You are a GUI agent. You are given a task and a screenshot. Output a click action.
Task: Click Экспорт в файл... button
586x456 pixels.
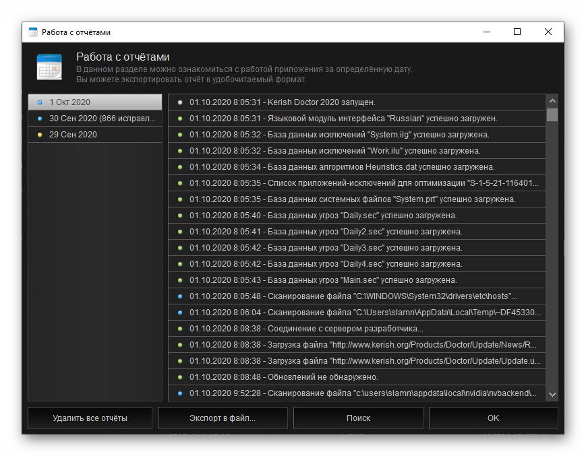point(223,418)
